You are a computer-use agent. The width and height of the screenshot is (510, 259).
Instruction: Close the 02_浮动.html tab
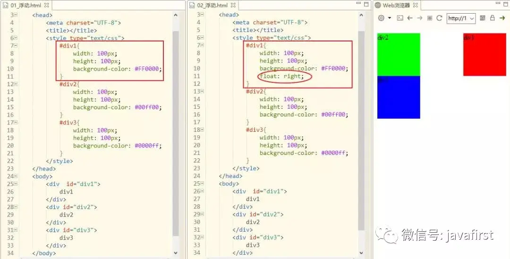tap(233, 5)
